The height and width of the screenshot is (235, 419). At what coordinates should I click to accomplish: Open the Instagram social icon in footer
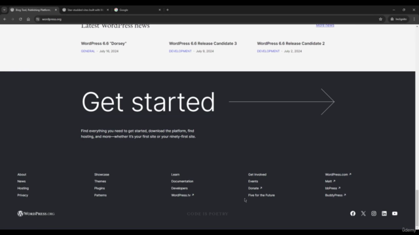(x=374, y=213)
